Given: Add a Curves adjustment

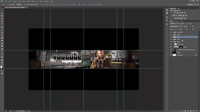Looking at the screenshot, I should coord(180,13).
